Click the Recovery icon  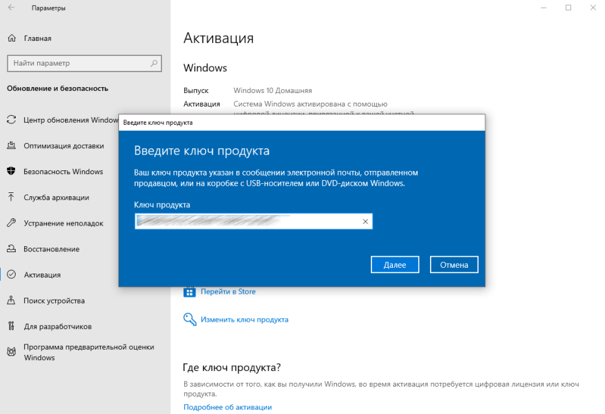pyautogui.click(x=12, y=249)
